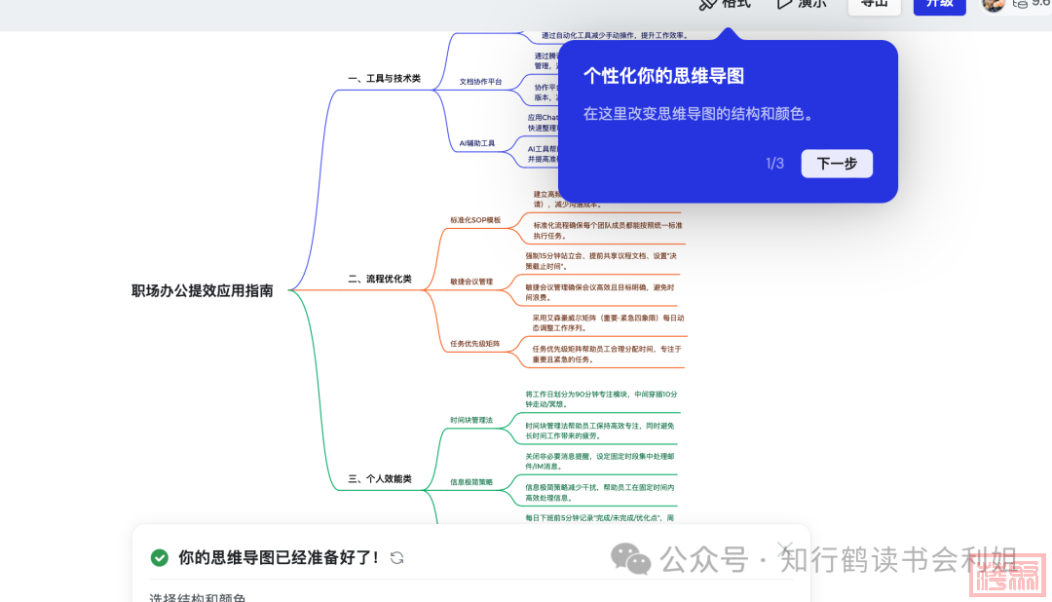Close the mind map ready panel

coord(785,548)
